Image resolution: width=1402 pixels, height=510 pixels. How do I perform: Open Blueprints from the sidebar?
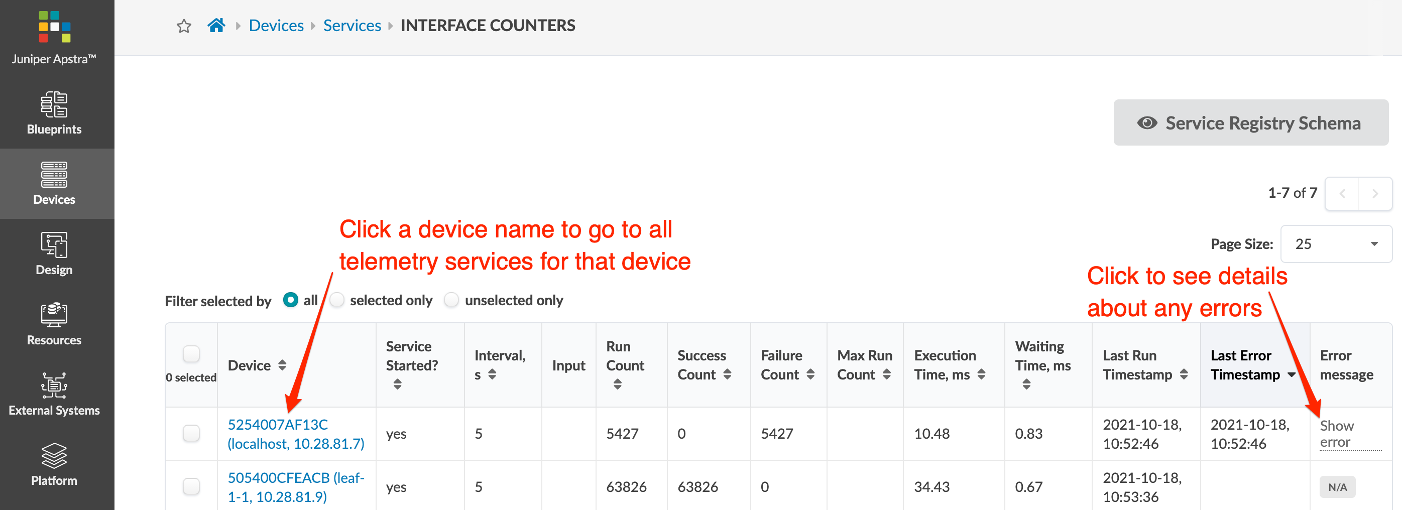coord(54,113)
